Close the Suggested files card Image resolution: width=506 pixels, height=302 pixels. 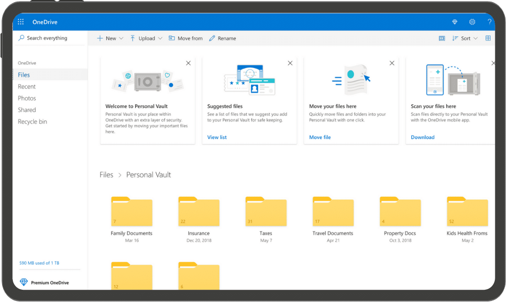290,63
